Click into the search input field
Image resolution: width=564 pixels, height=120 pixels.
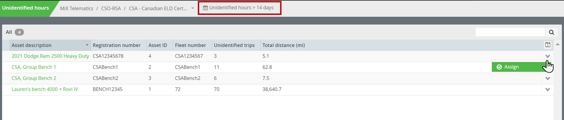(x=510, y=32)
